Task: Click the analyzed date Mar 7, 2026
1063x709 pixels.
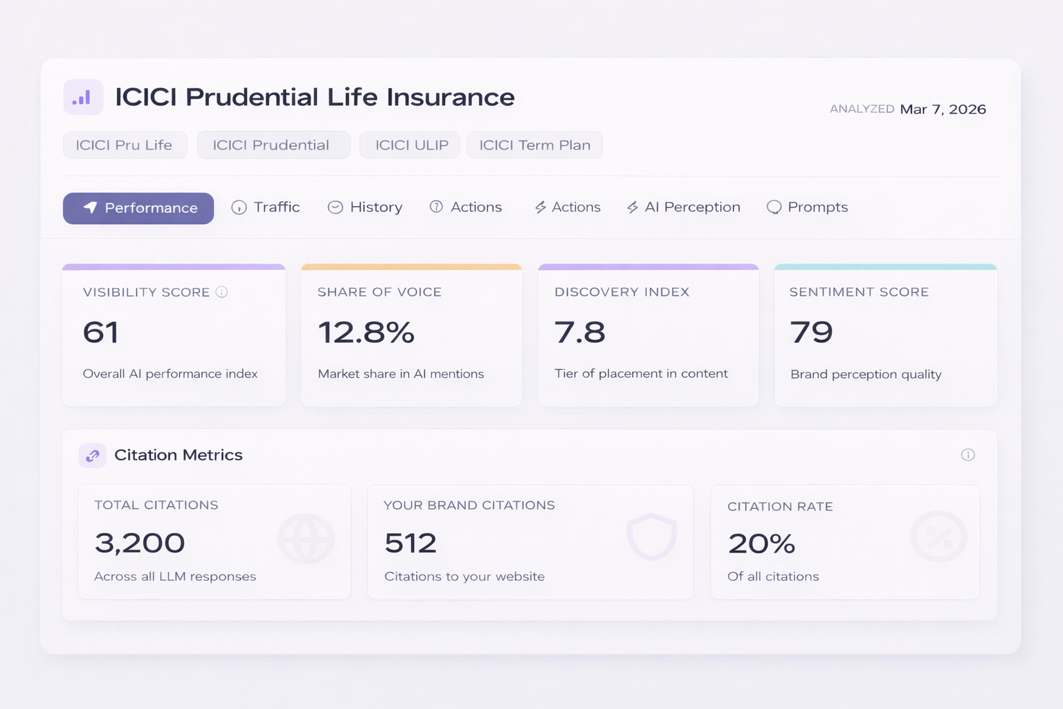Action: point(943,109)
